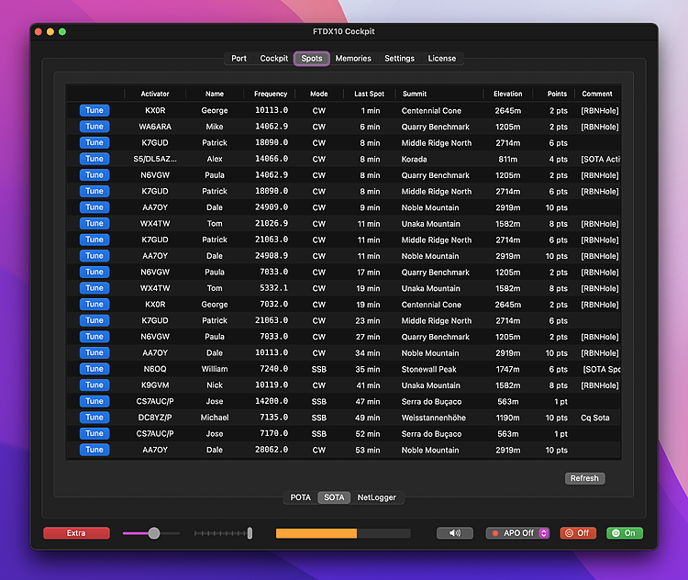Screen dimensions: 688x580
Task: Tune to KX0R on 10113.0
Action: pos(94,110)
